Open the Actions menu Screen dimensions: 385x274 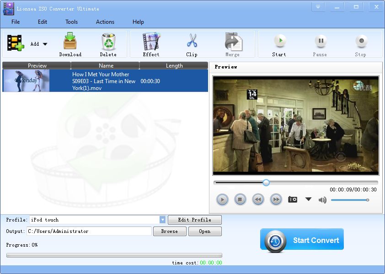coord(105,22)
